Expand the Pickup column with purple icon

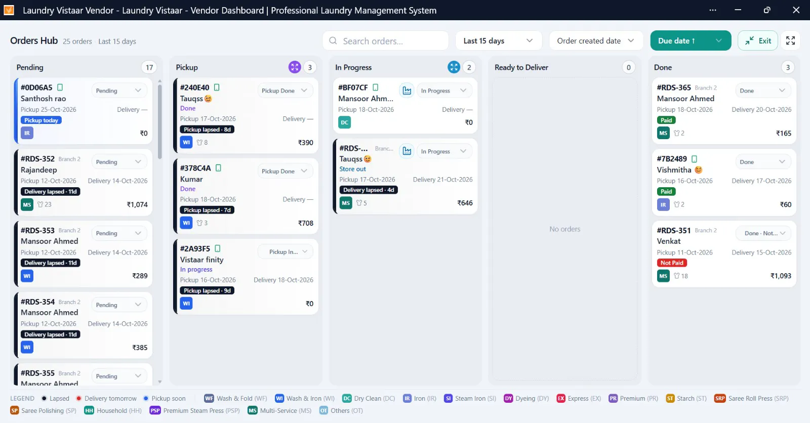[x=295, y=67]
